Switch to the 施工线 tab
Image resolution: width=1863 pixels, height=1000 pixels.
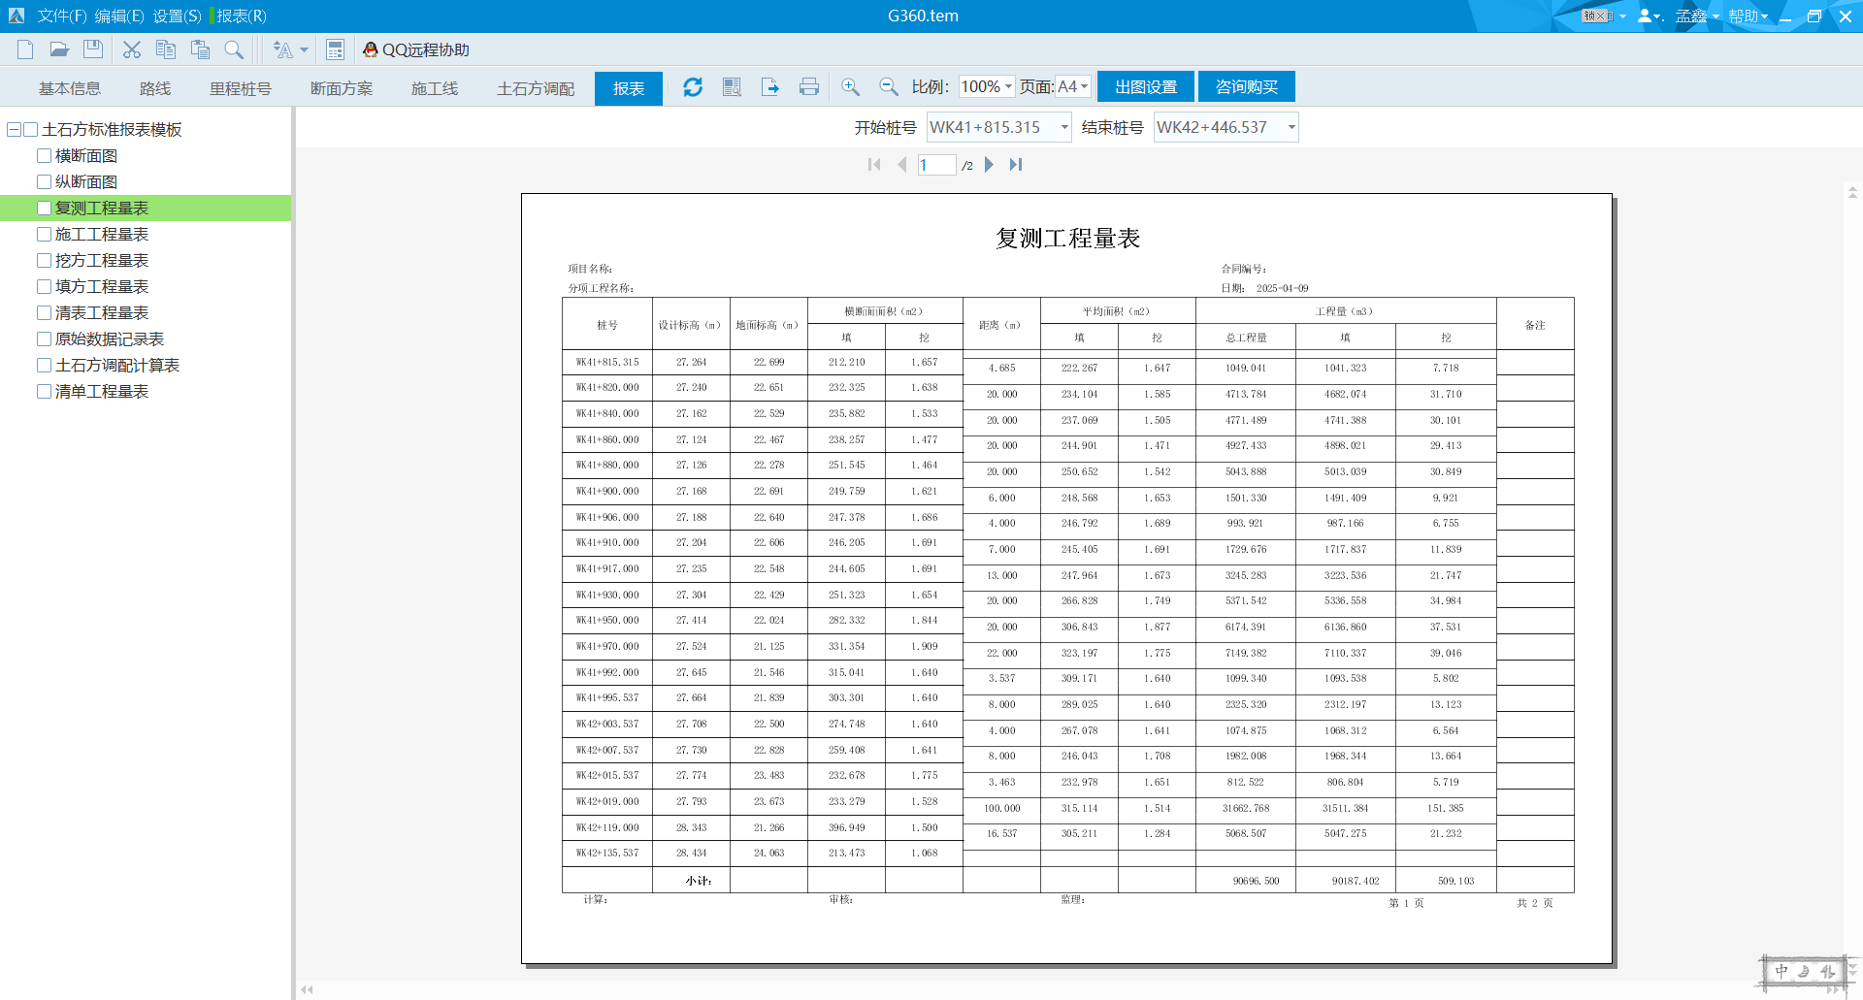435,88
